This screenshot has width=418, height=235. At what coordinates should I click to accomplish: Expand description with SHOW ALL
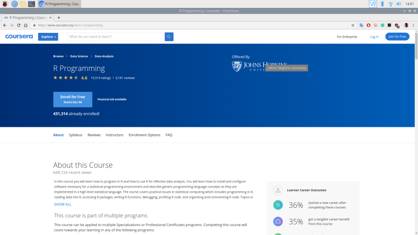[63, 204]
